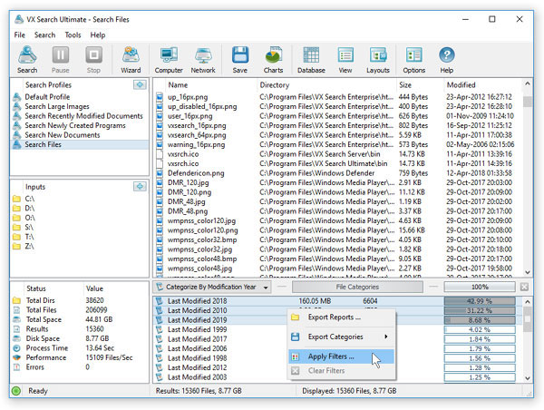
Task: Open the Search menu
Action: [x=44, y=35]
